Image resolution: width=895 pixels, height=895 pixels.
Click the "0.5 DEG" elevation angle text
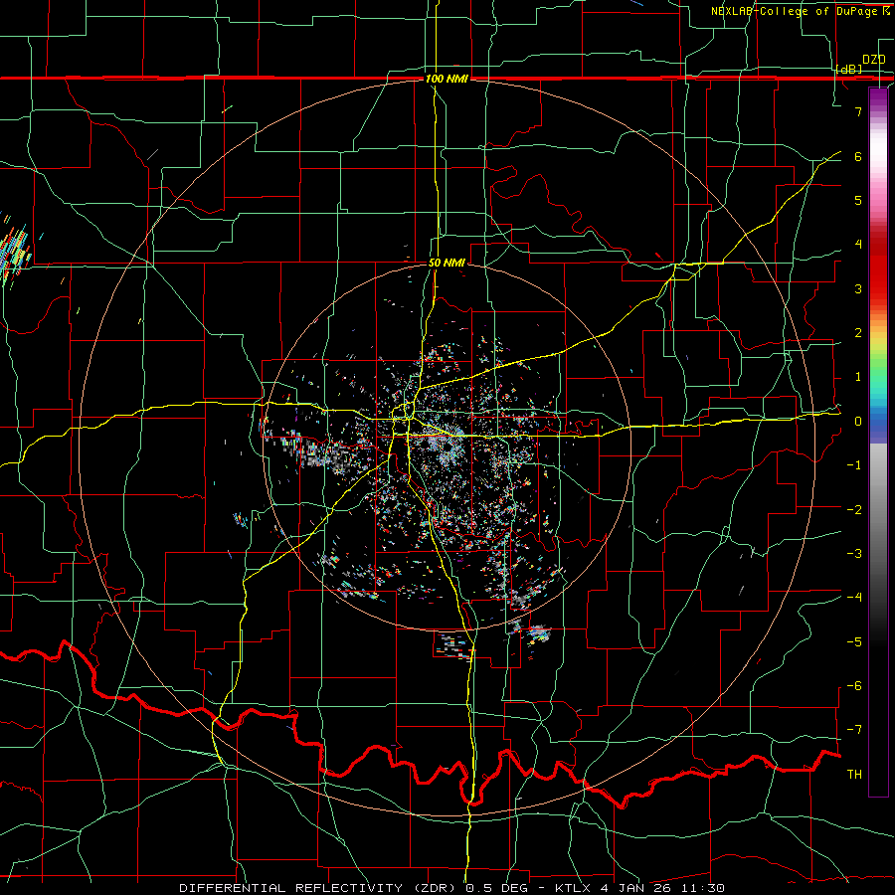click(x=496, y=888)
